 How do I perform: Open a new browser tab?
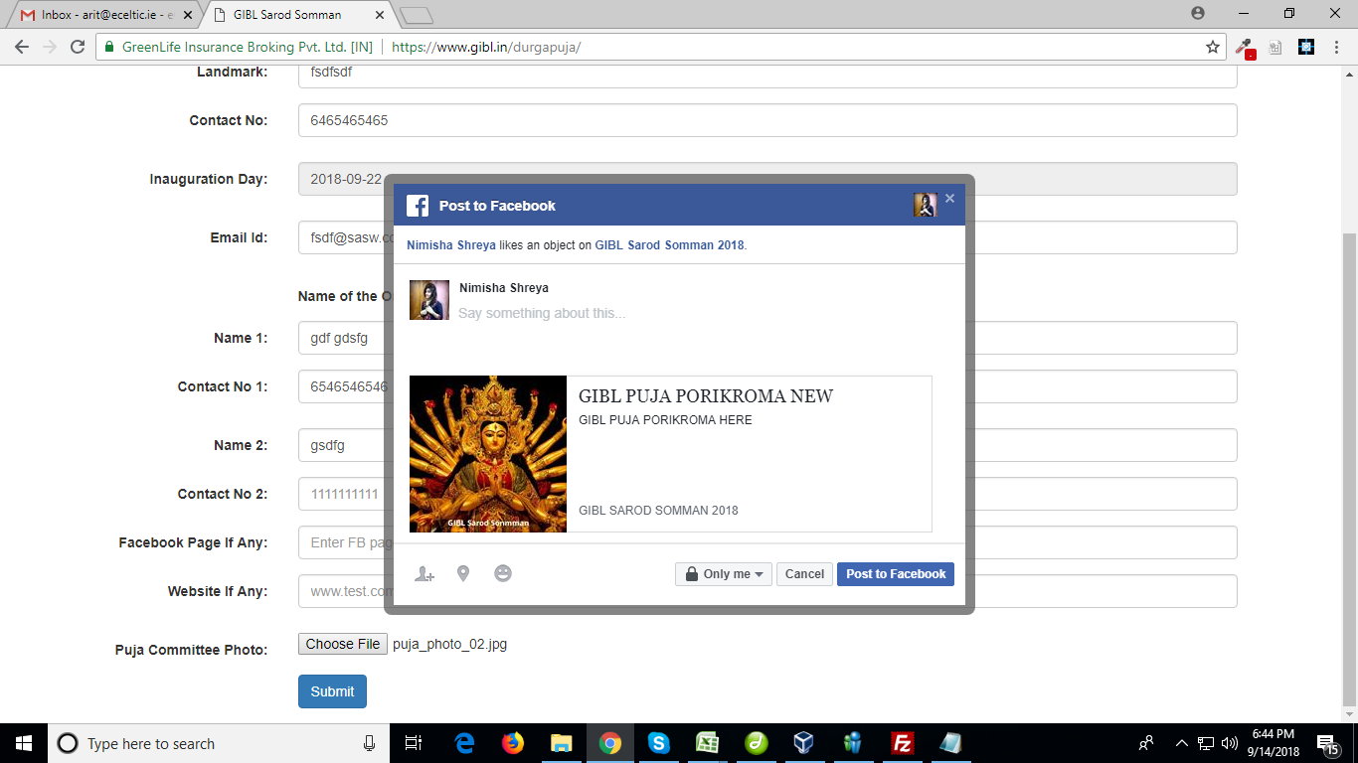(417, 15)
